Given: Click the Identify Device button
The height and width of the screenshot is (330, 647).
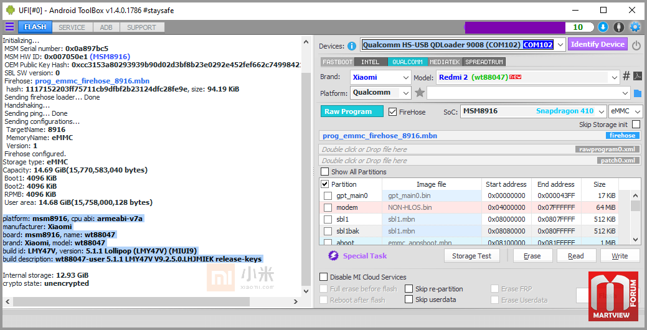Looking at the screenshot, I should [x=597, y=45].
